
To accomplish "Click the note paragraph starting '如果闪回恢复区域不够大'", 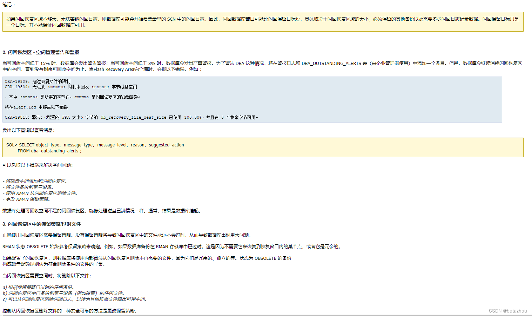I will click(x=262, y=22).
